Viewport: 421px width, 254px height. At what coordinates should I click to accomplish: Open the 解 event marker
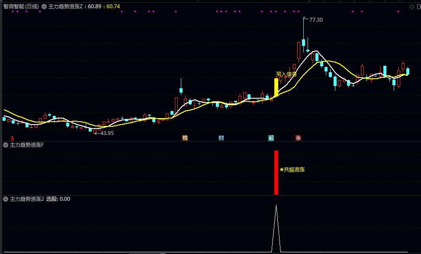coord(271,138)
